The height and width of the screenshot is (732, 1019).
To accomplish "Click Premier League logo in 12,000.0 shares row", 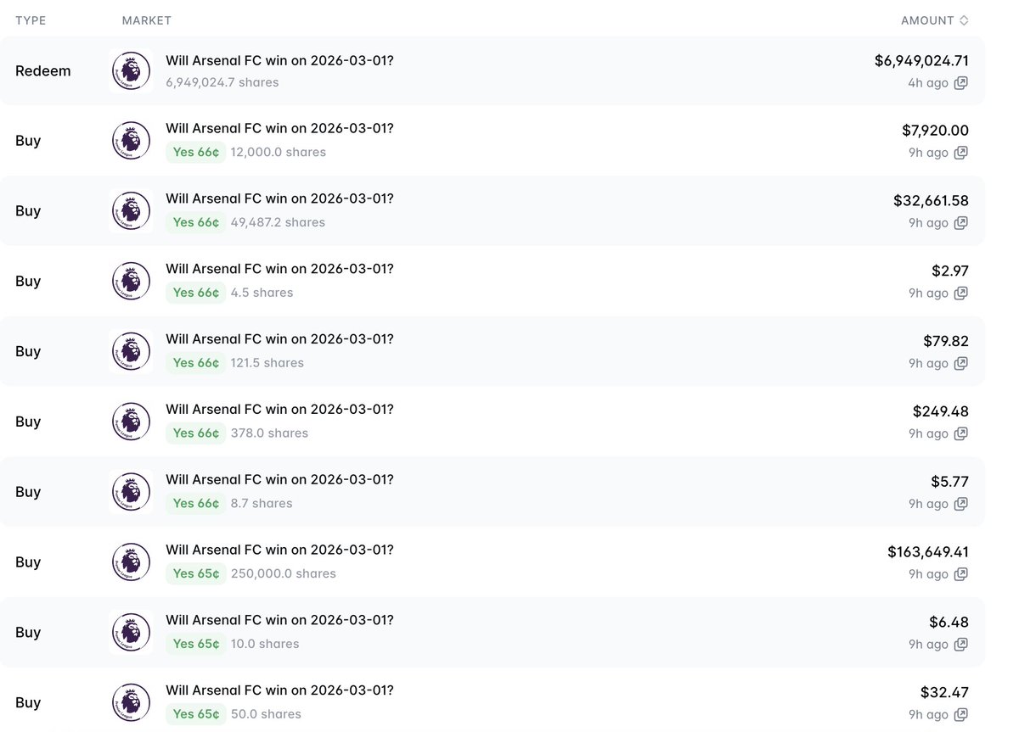I will 131,141.
